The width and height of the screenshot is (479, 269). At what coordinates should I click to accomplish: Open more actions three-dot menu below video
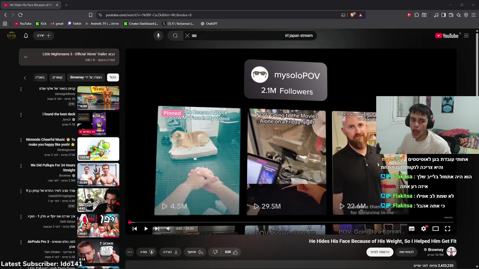129,252
